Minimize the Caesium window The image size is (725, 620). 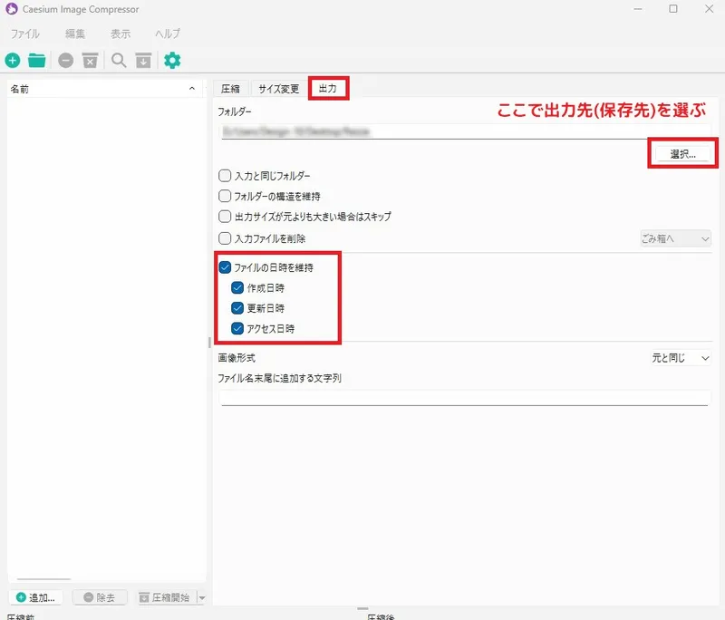point(638,9)
